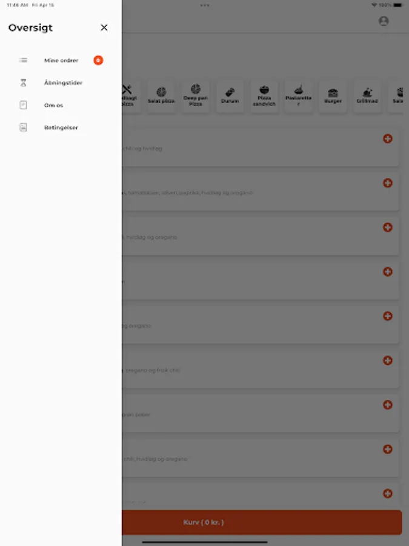Click the orange badge next to Mine ordrer
Screen dimensions: 409x546
[98, 60]
